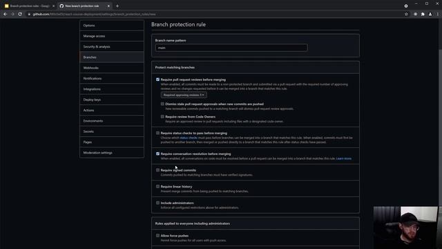Screen dimensions: 442x249
Task: Click 'Protect matching branches' section header
Action: 175,68
